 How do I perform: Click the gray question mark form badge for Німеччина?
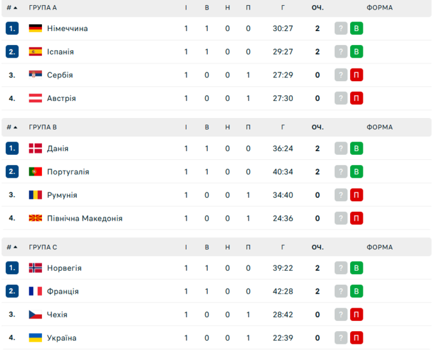click(341, 29)
